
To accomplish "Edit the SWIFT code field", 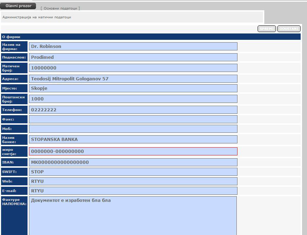I will [x=133, y=172].
